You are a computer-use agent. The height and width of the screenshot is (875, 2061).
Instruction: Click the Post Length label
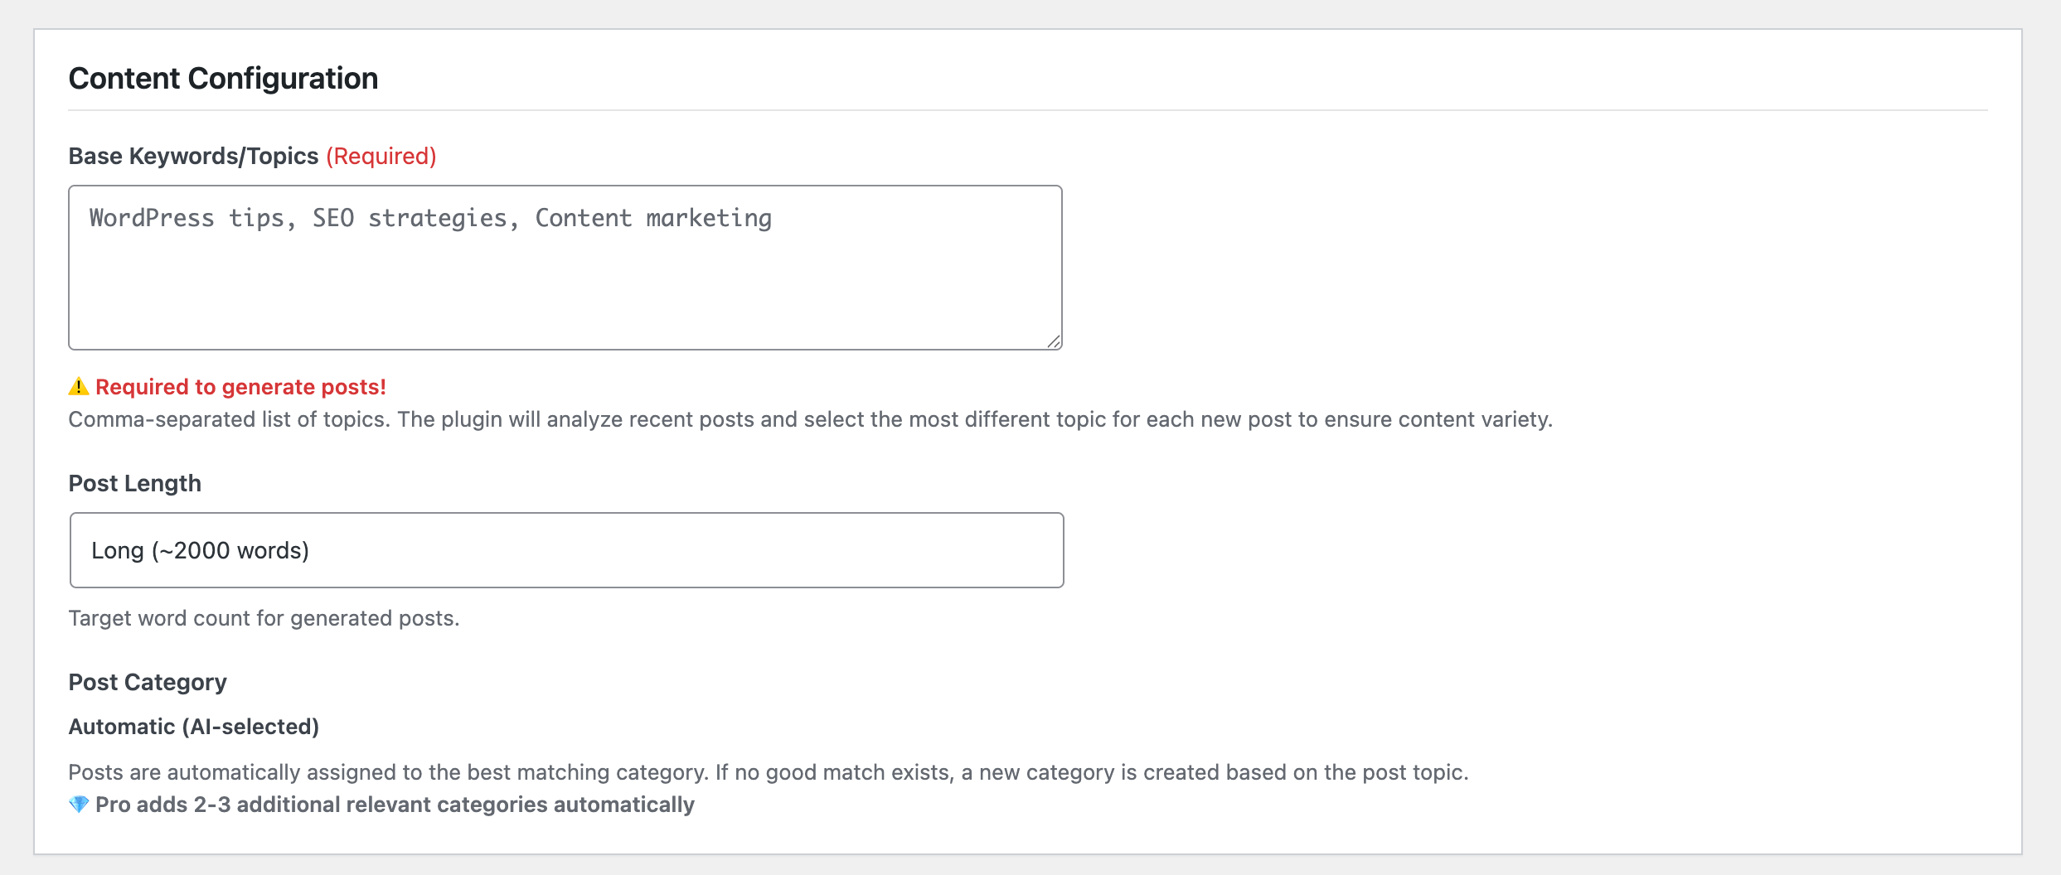[x=134, y=483]
